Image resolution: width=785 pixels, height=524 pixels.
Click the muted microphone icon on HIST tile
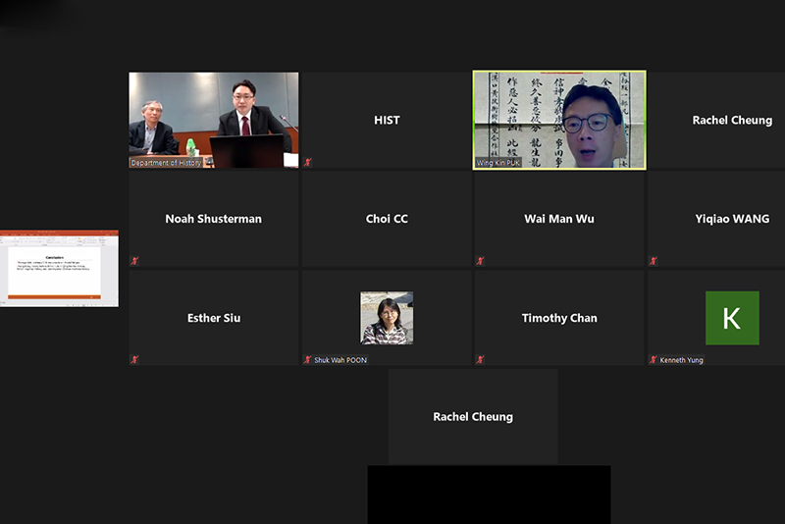pyautogui.click(x=307, y=162)
